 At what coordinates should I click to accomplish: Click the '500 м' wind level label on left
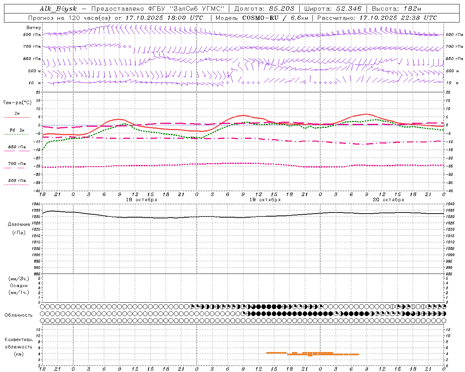(x=35, y=71)
